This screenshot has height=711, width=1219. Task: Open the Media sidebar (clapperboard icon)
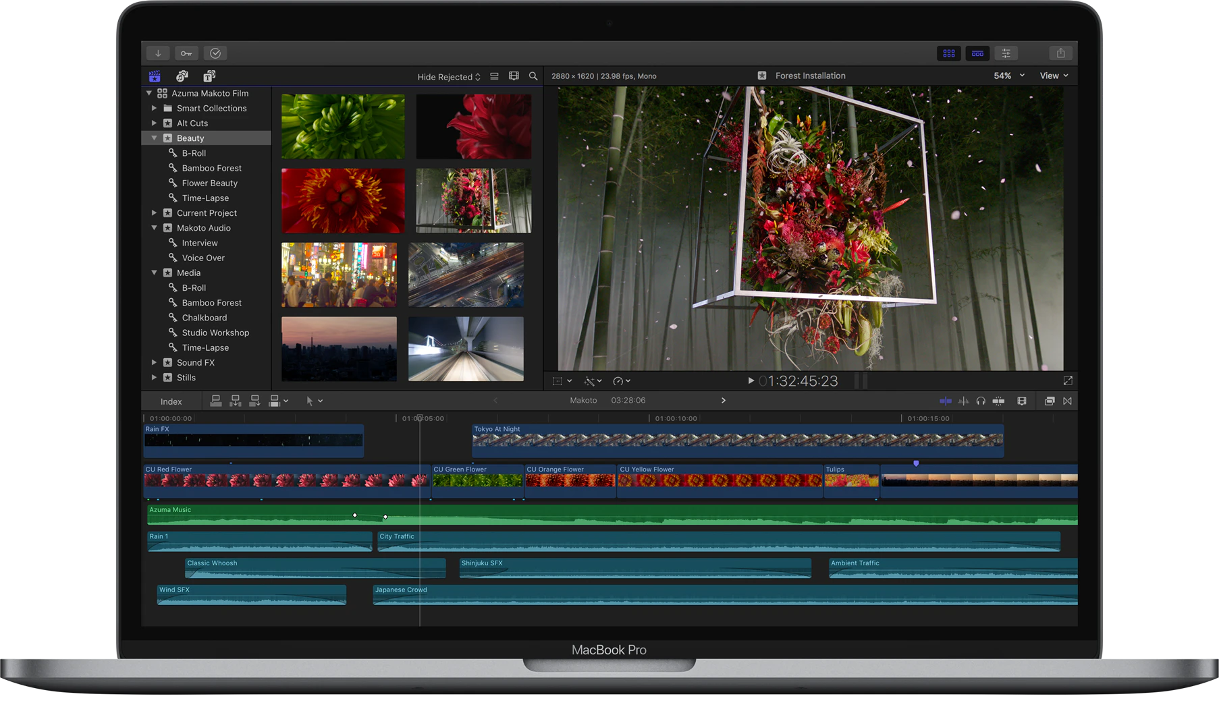click(155, 76)
